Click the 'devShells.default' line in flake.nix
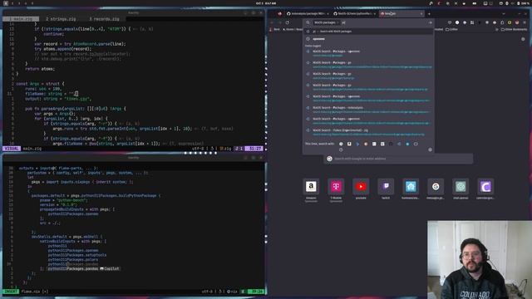Screen dimensions: 532x299 coord(66,237)
